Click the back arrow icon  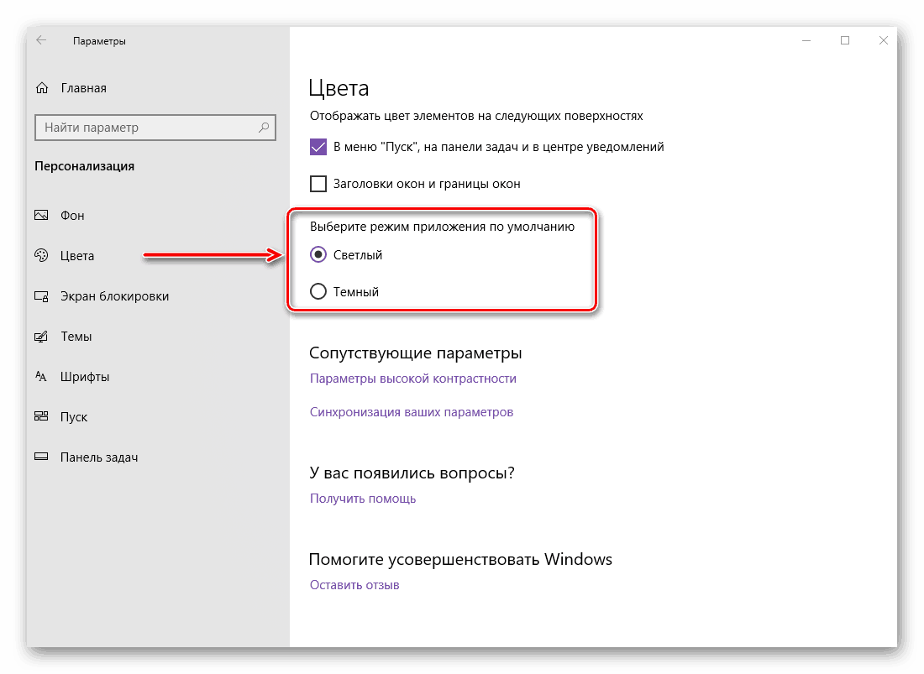pos(41,40)
